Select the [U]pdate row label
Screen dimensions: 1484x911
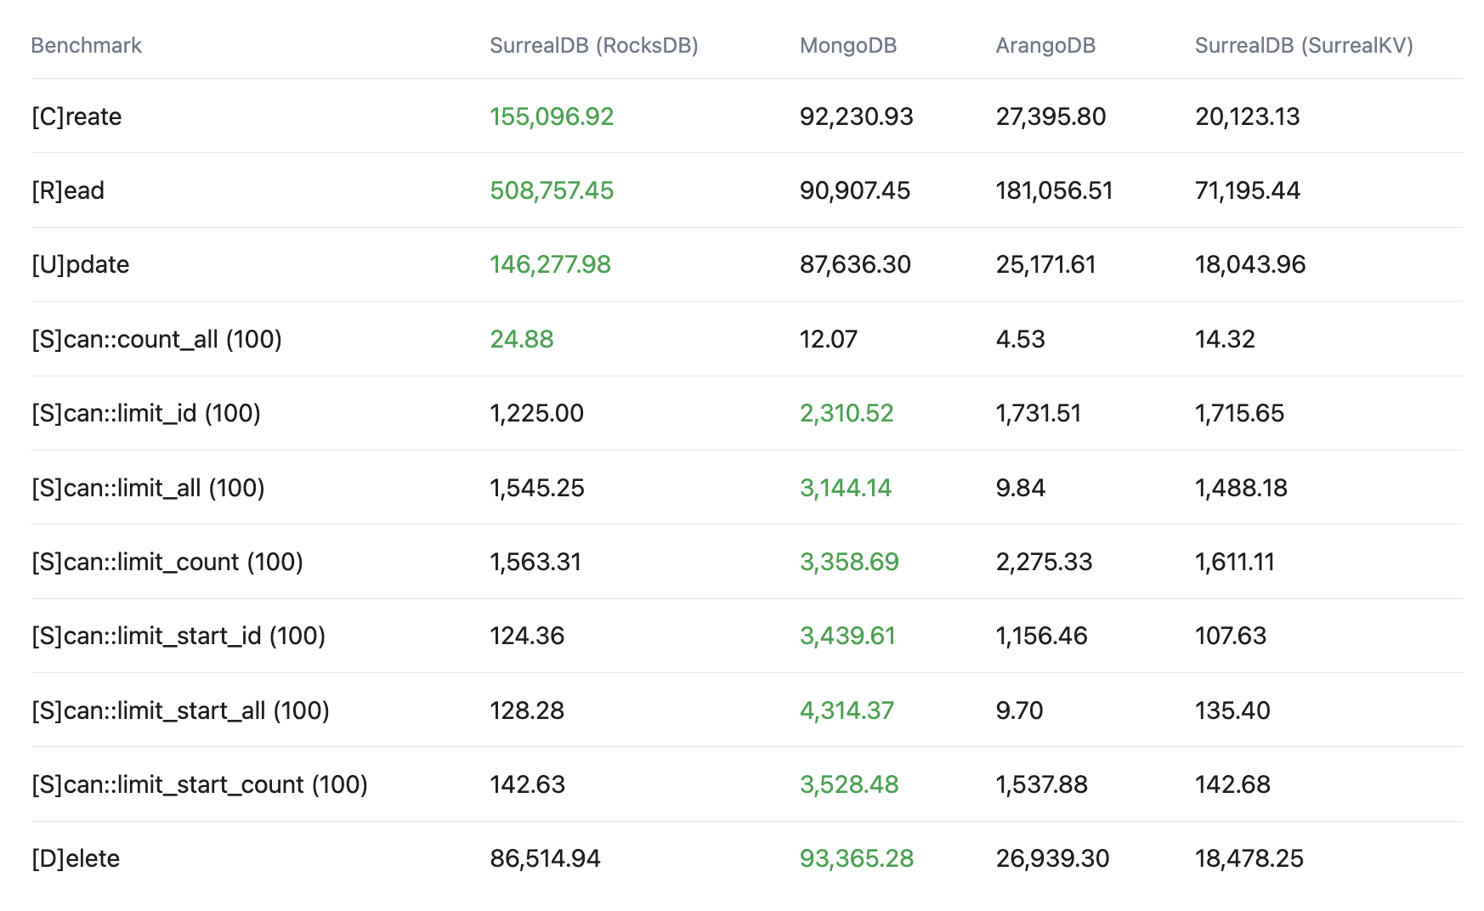(81, 264)
